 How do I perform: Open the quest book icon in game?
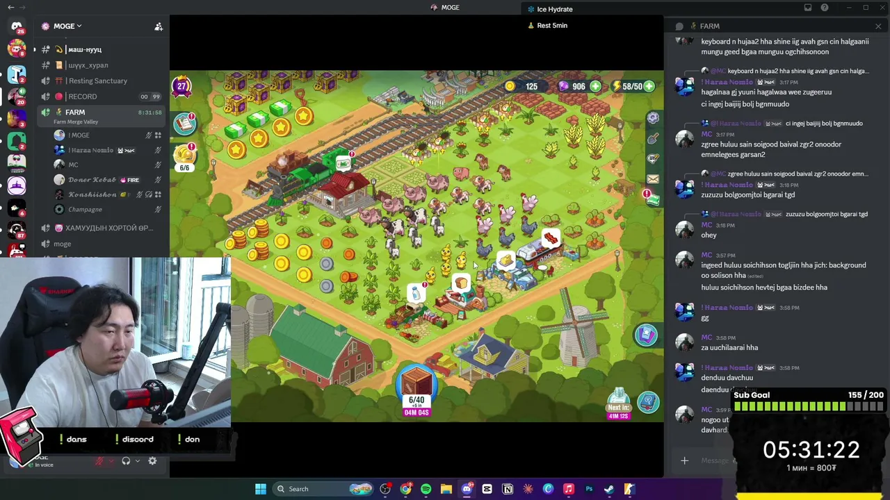point(184,124)
